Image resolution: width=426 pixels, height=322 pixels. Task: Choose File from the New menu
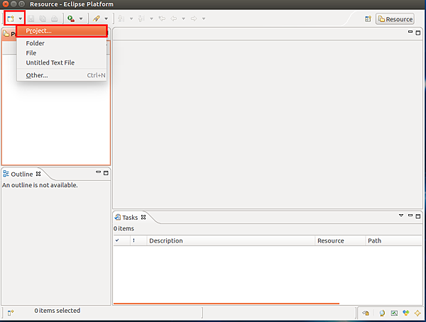click(62, 53)
